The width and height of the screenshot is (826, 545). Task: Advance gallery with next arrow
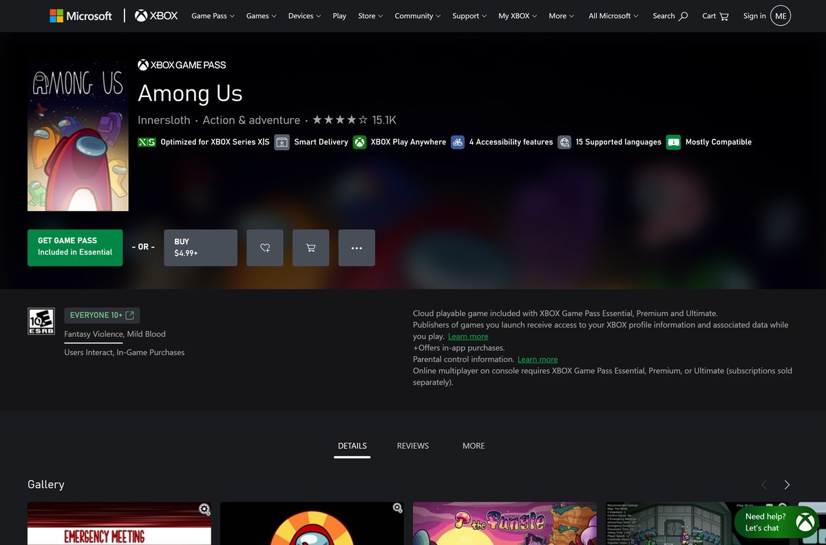click(787, 485)
